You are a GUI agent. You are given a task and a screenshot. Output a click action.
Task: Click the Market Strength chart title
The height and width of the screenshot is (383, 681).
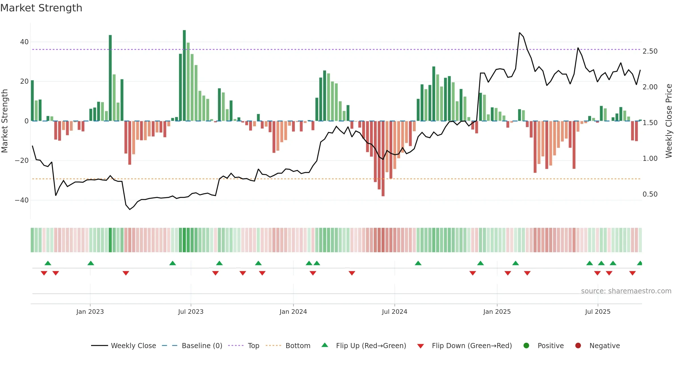pos(41,8)
